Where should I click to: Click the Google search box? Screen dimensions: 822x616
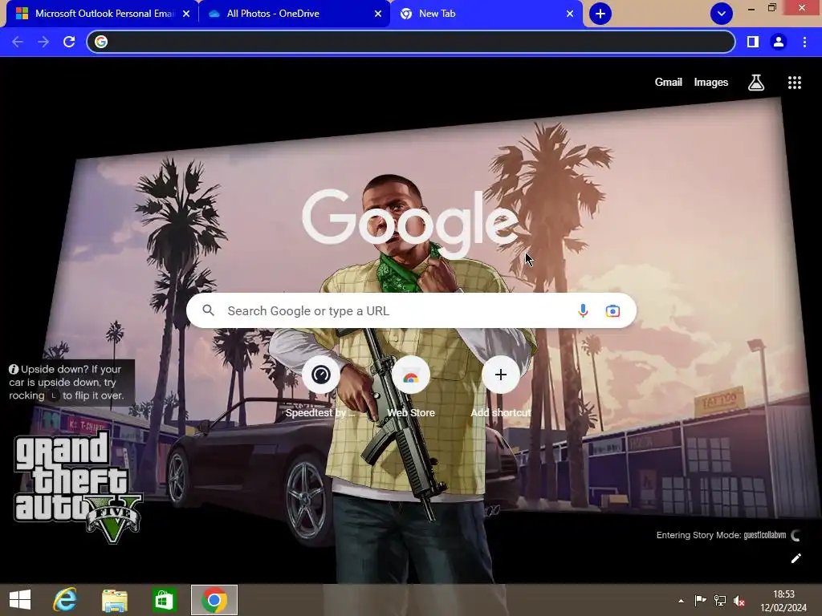[x=411, y=310]
